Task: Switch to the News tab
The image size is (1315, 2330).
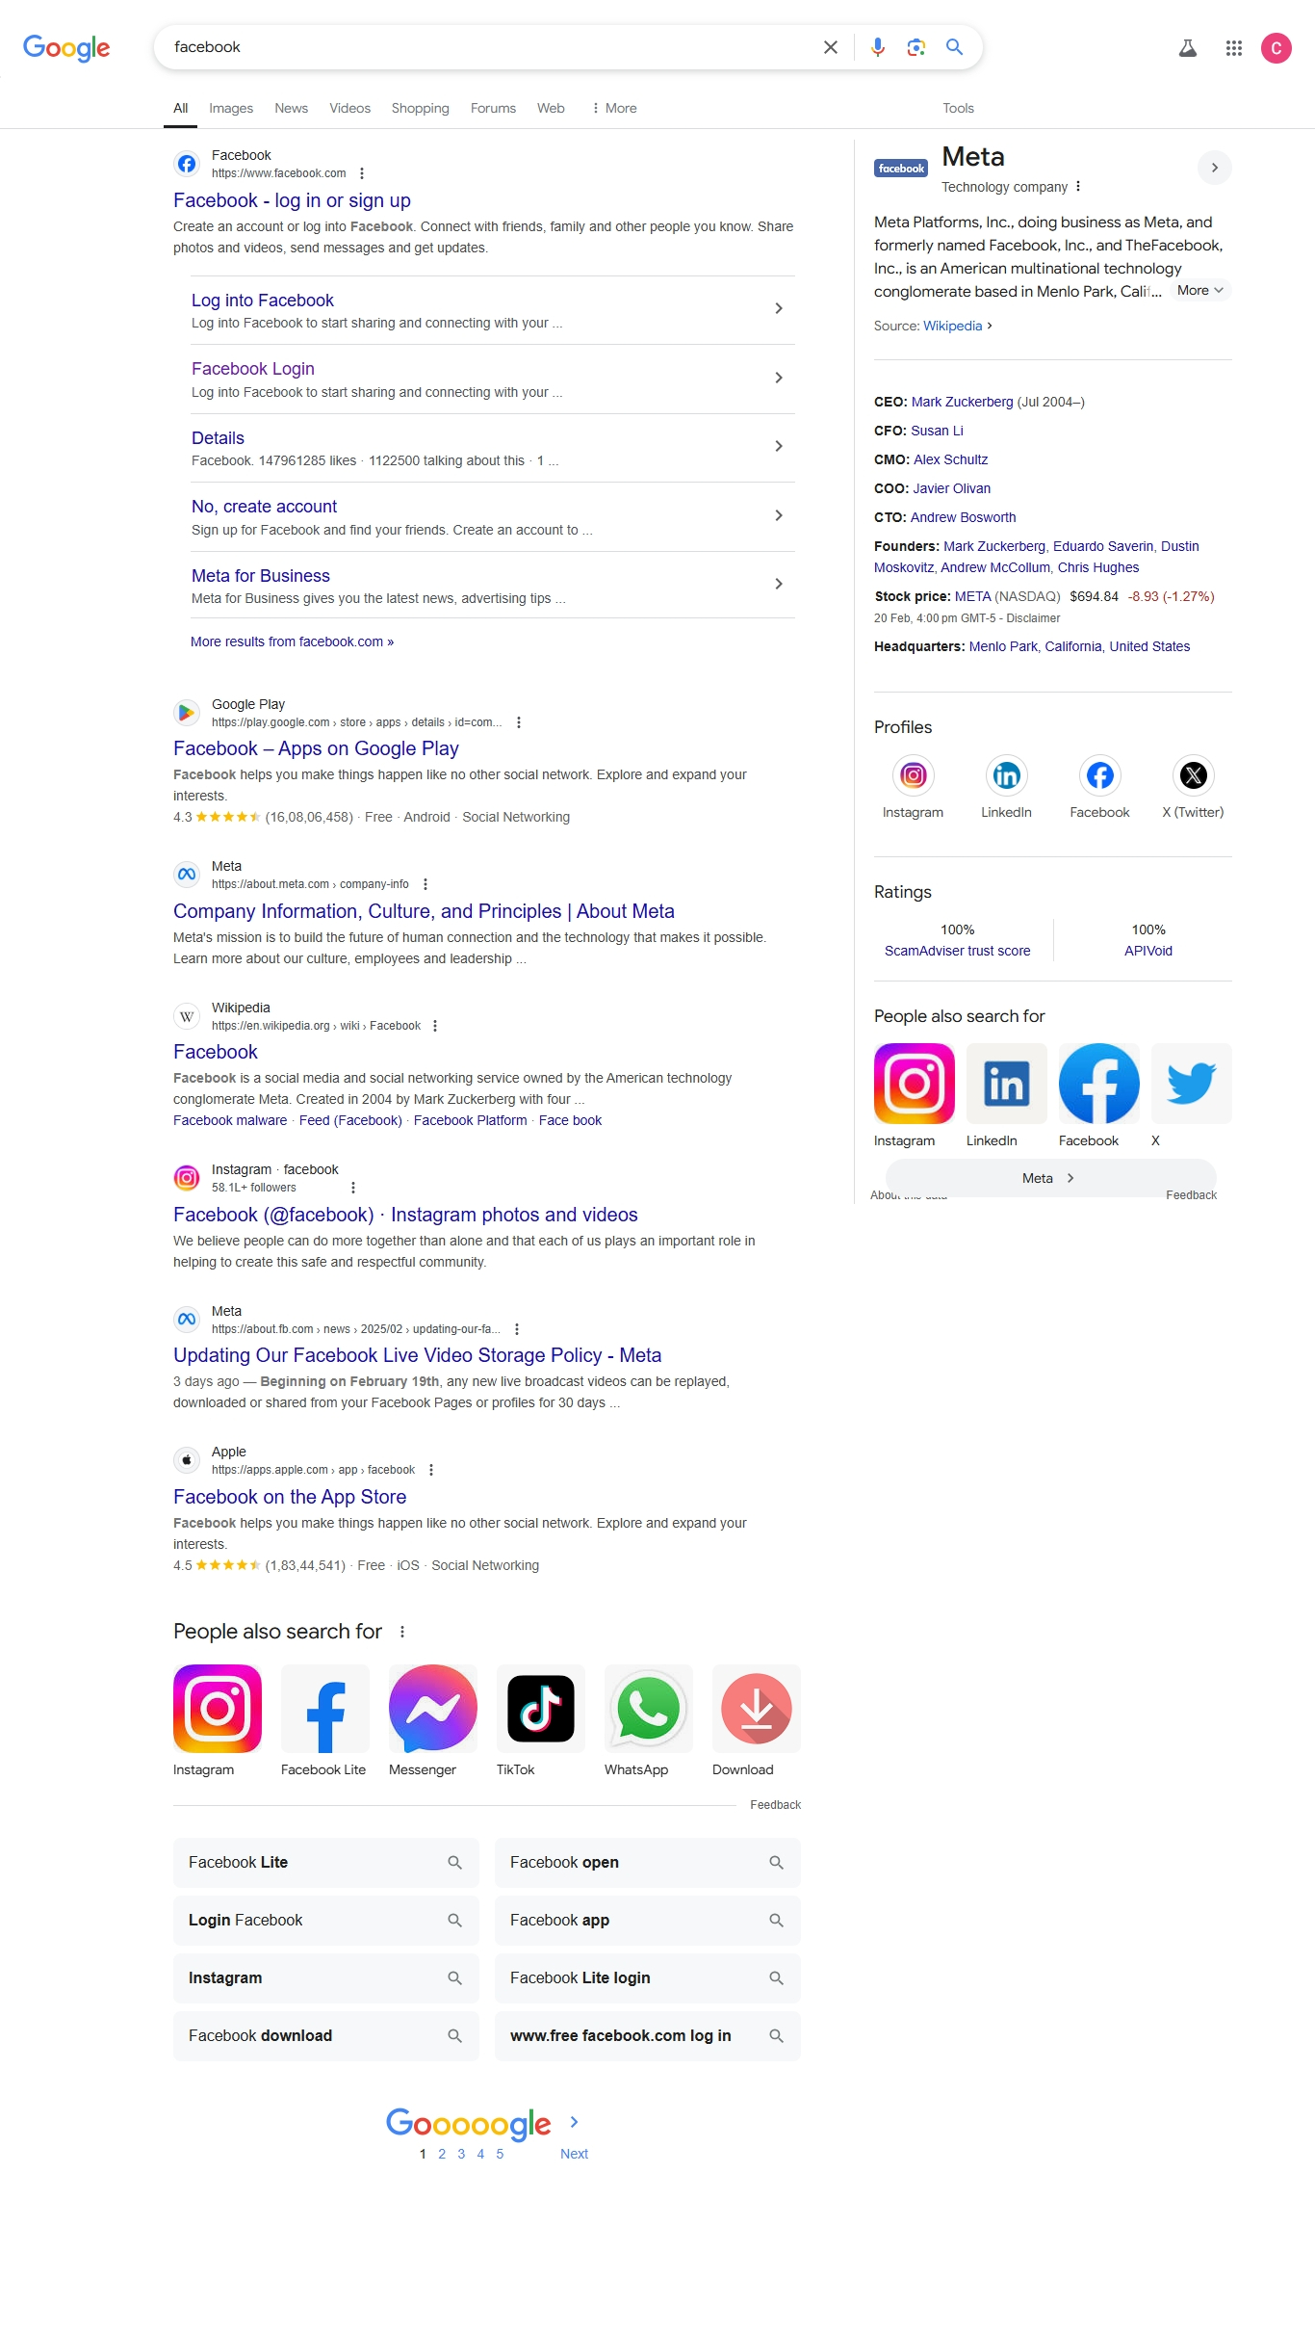Action: point(291,108)
